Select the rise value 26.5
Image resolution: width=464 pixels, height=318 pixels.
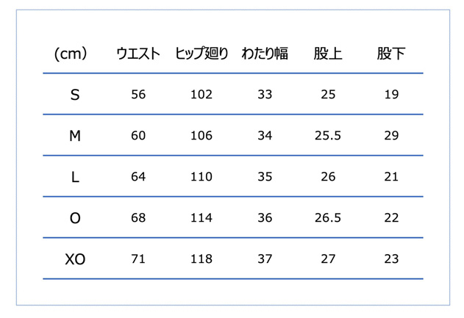coord(328,218)
